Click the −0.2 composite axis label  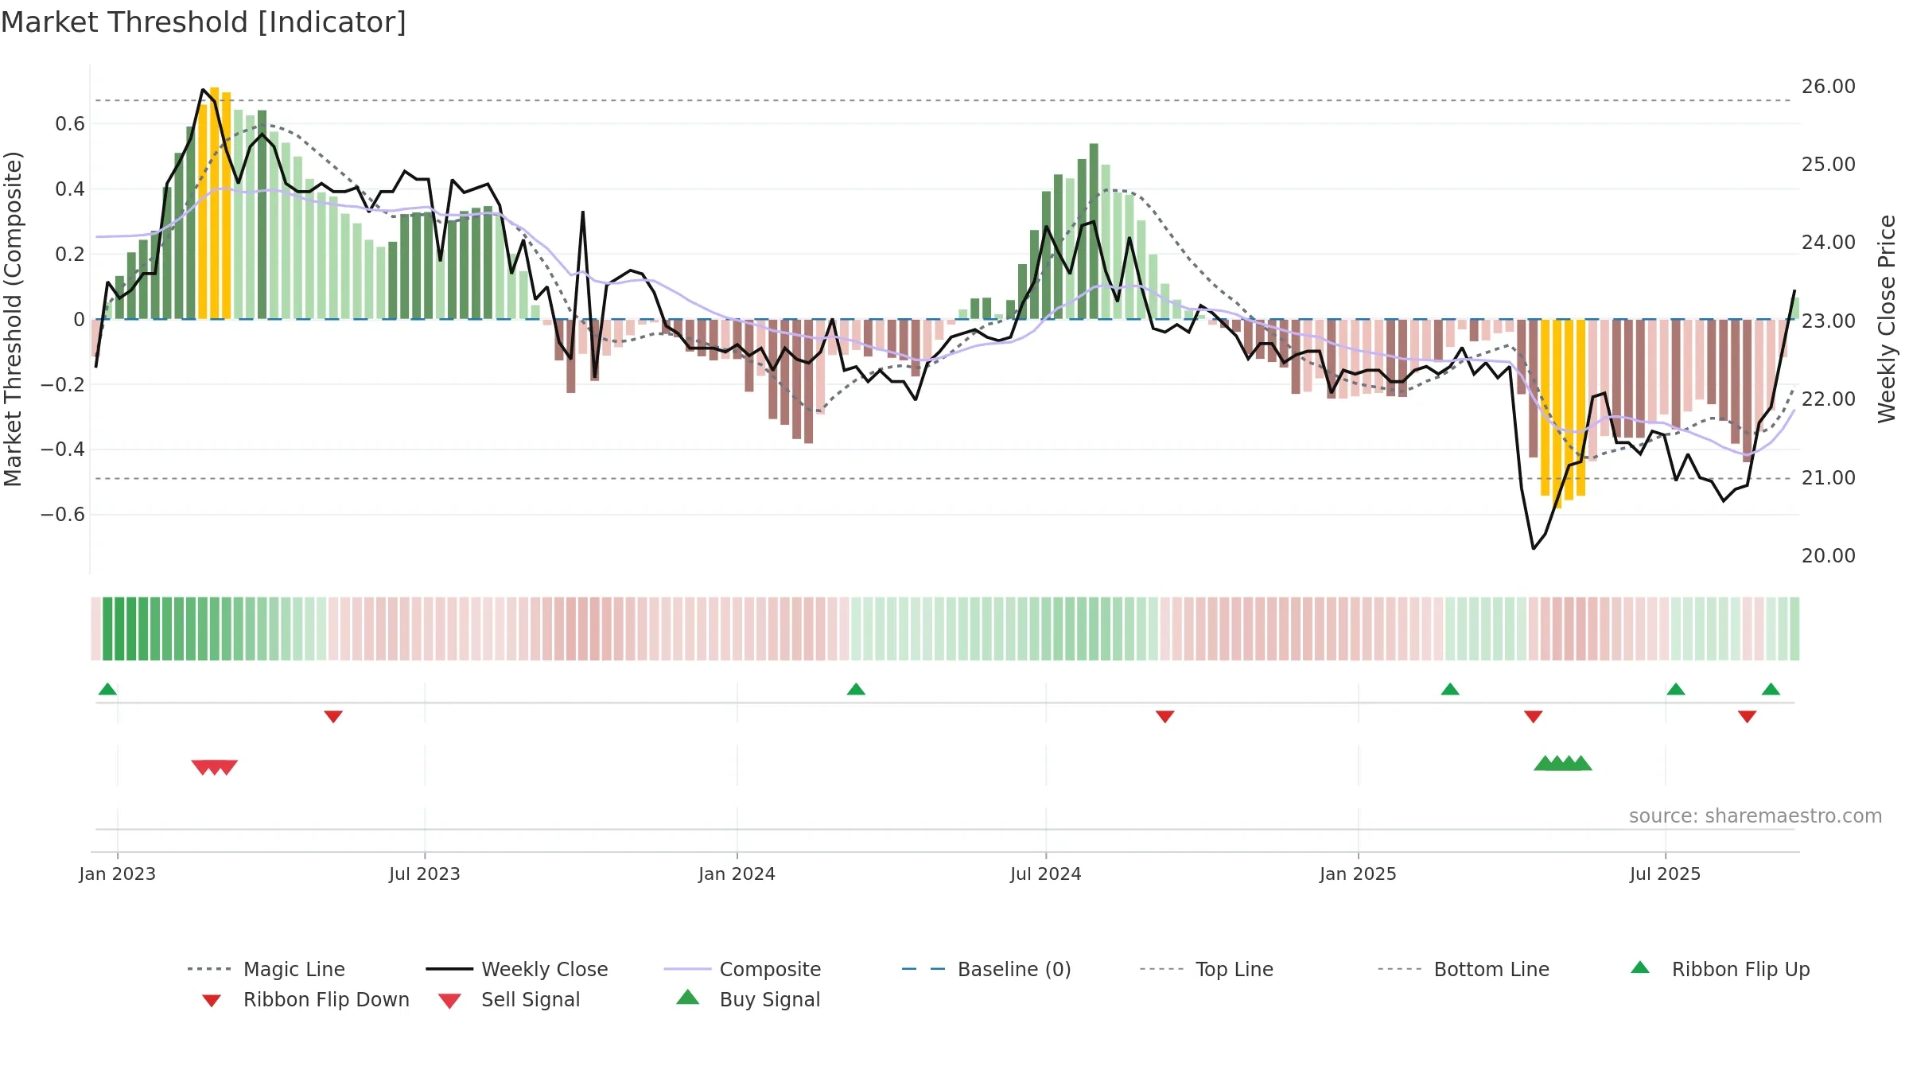point(63,384)
